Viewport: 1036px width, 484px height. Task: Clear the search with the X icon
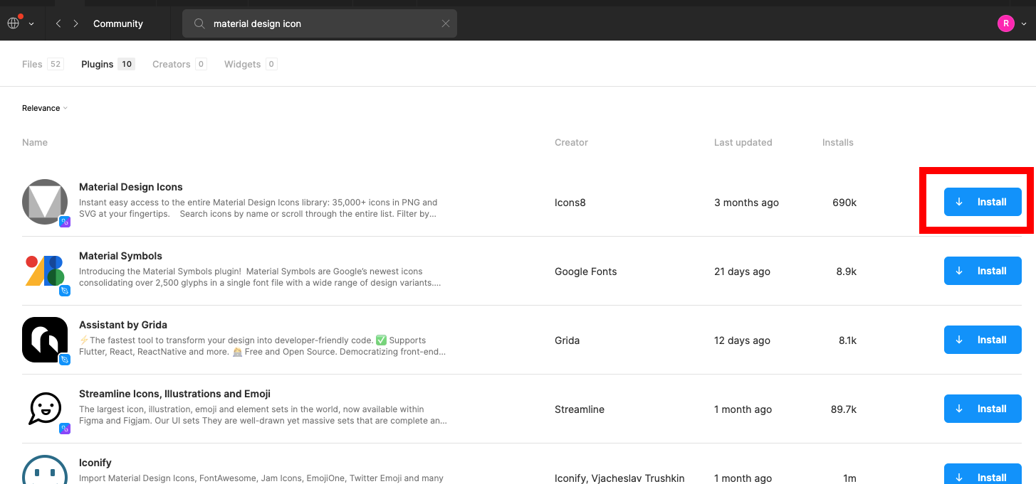pos(446,23)
